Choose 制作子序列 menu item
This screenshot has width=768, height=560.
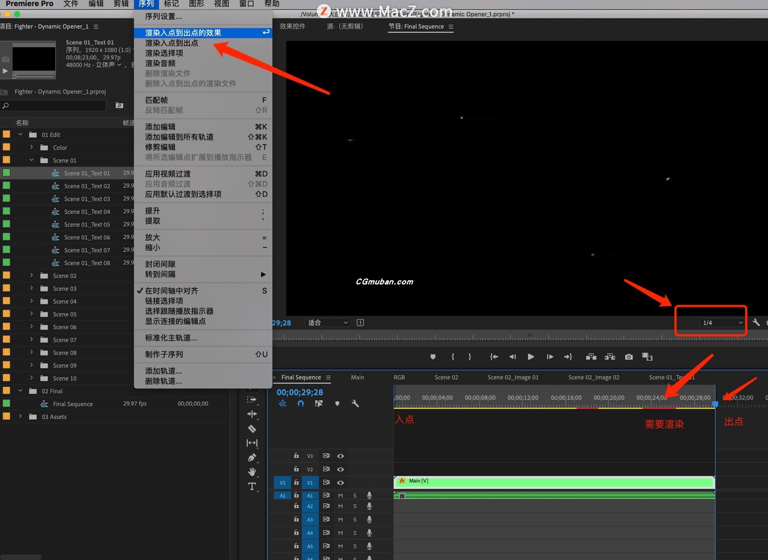coord(203,354)
